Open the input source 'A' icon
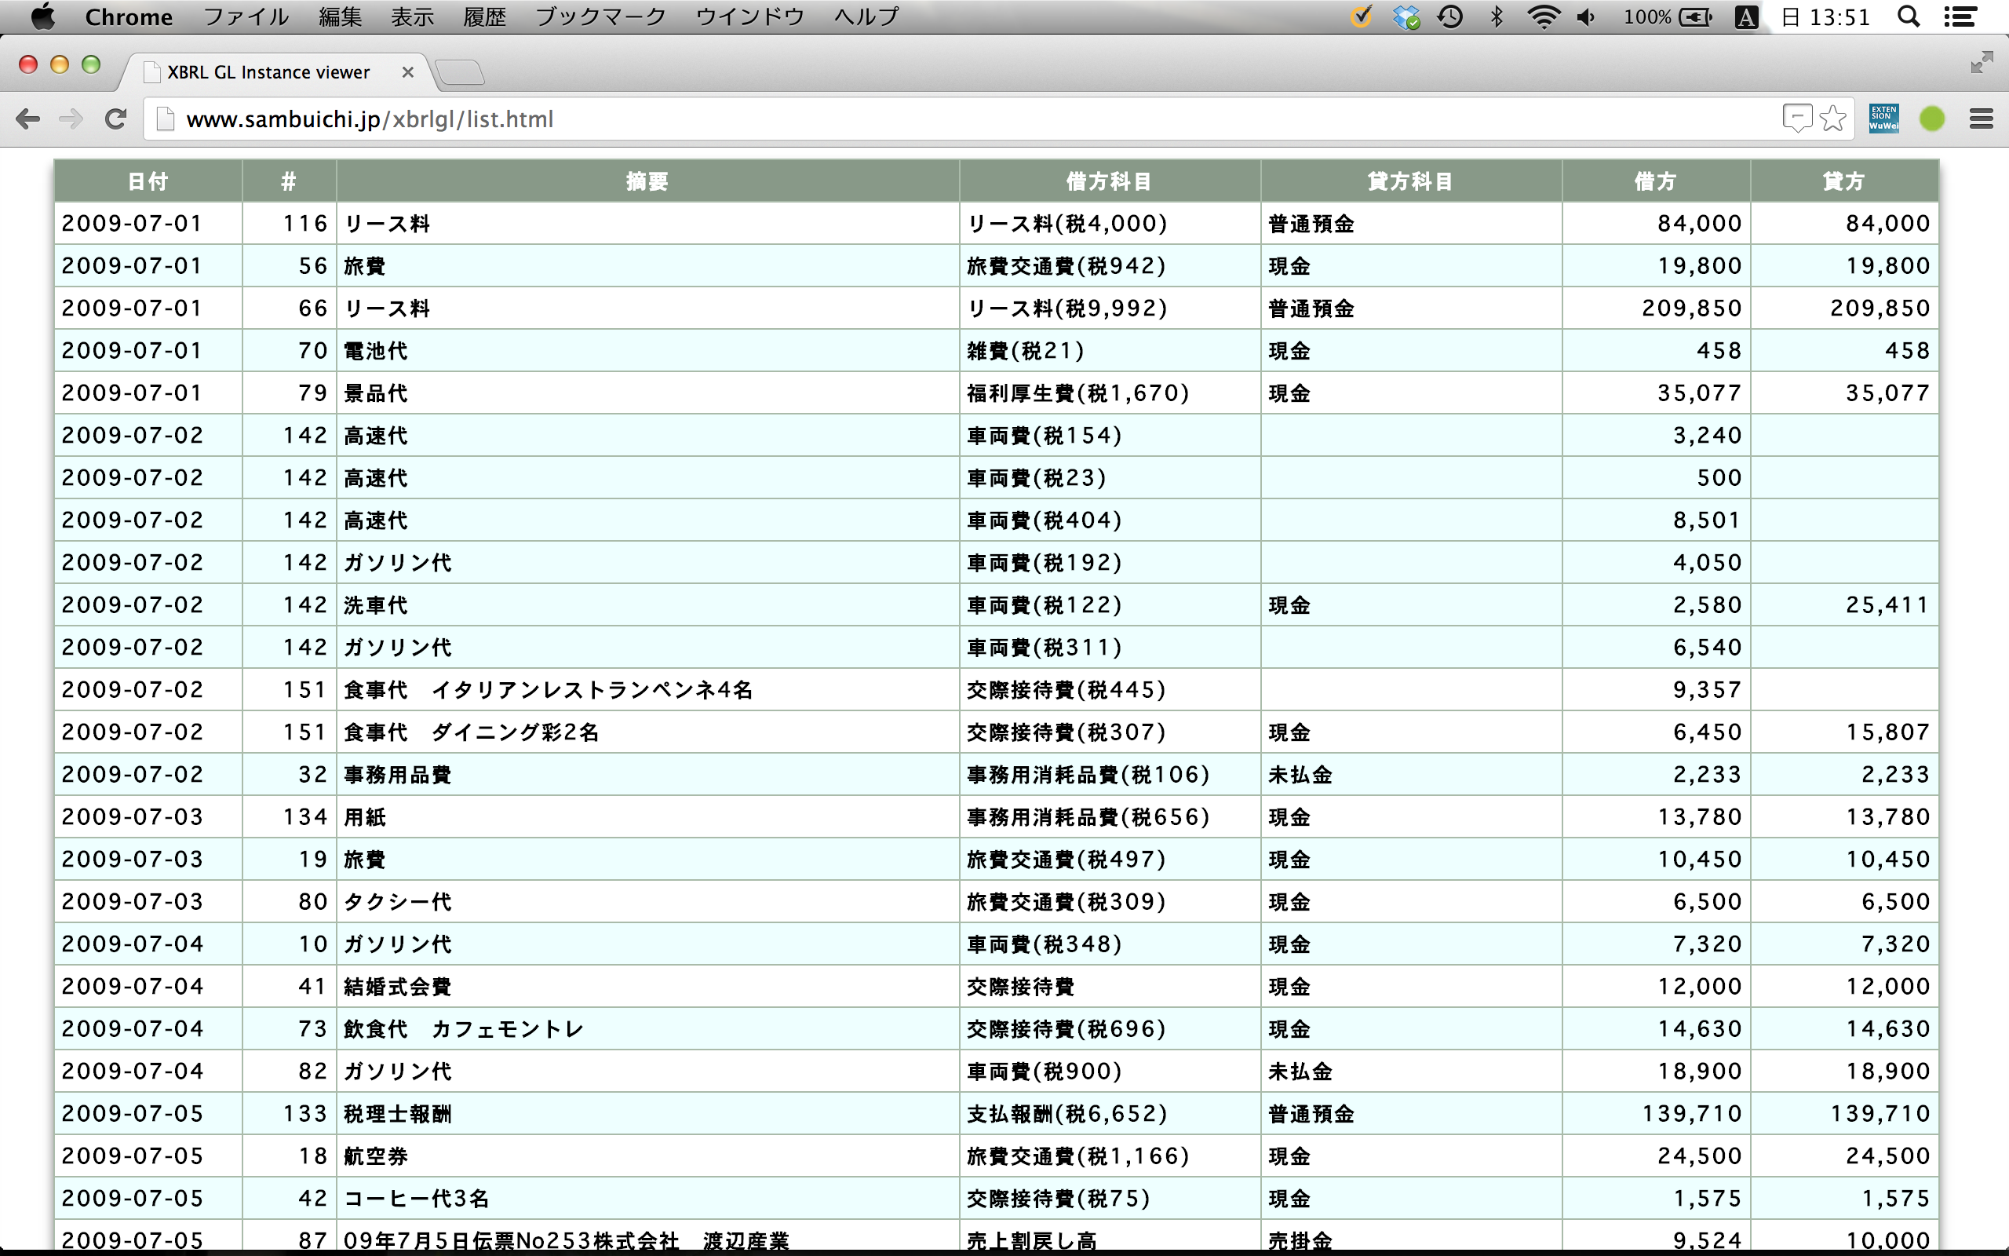Image resolution: width=2009 pixels, height=1256 pixels. (x=1747, y=16)
